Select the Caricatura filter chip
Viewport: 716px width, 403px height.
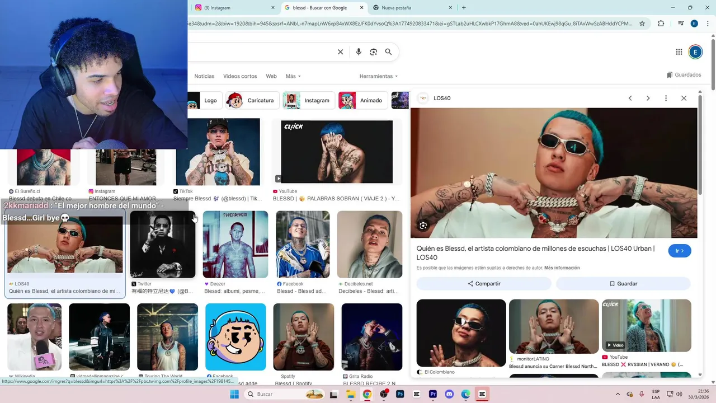point(252,100)
